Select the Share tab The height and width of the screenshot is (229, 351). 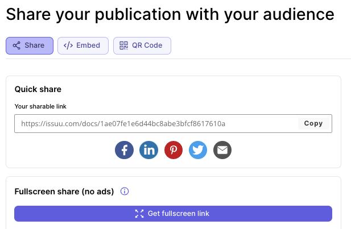coord(30,45)
